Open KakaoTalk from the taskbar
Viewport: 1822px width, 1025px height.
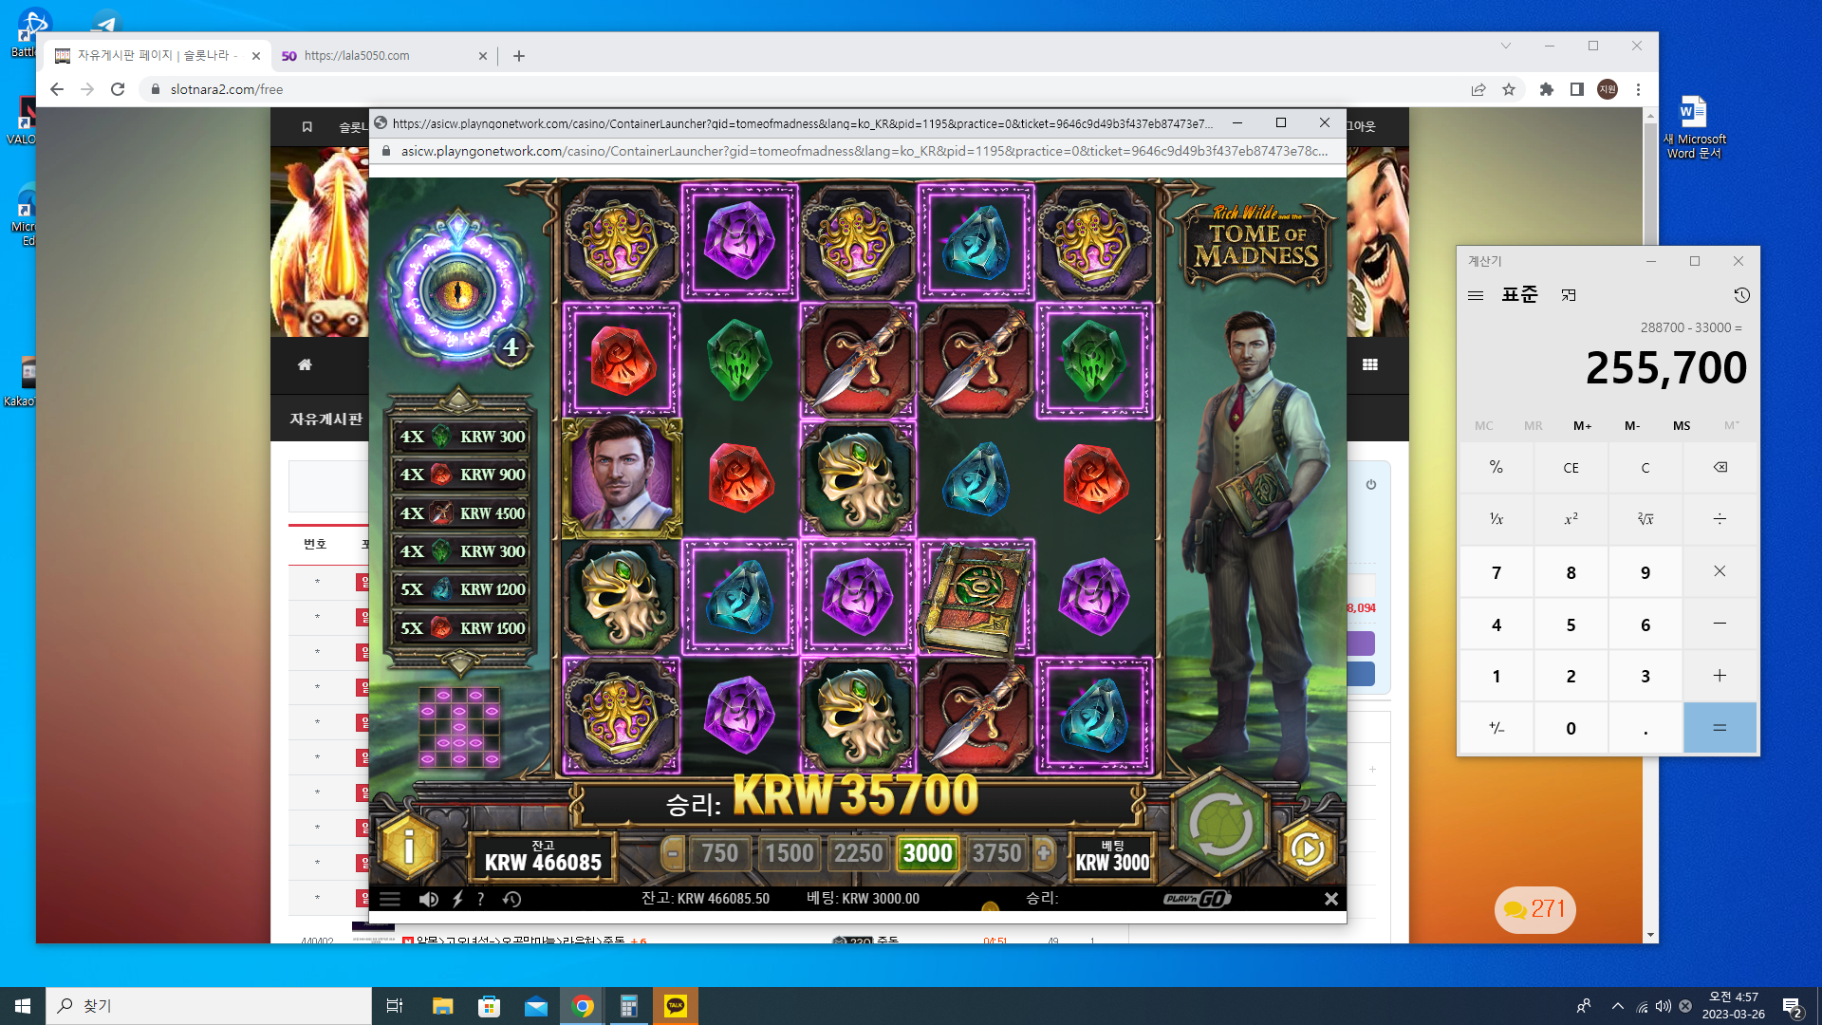click(x=676, y=1006)
